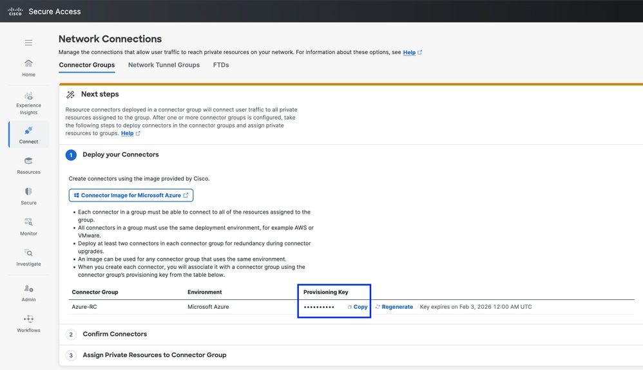643x370 pixels.
Task: Click the Next steps heading
Action: click(100, 94)
